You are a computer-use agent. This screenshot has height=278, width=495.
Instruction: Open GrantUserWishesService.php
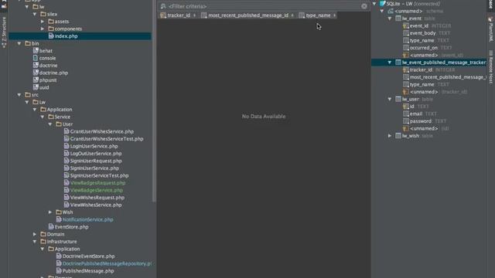click(x=101, y=131)
